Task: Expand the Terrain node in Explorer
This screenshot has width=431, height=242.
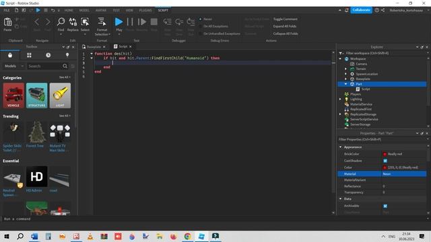Action: point(345,69)
